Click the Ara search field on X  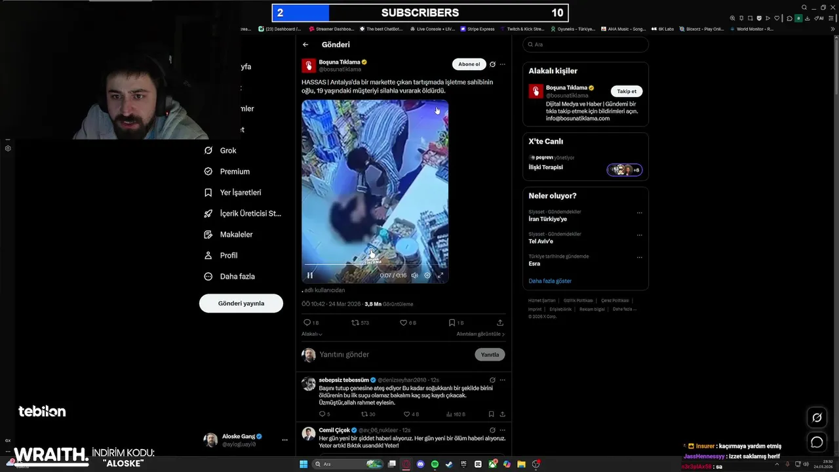[585, 45]
